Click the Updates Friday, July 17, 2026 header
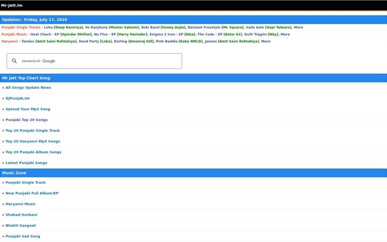This screenshot has height=242, width=387. pos(193,19)
